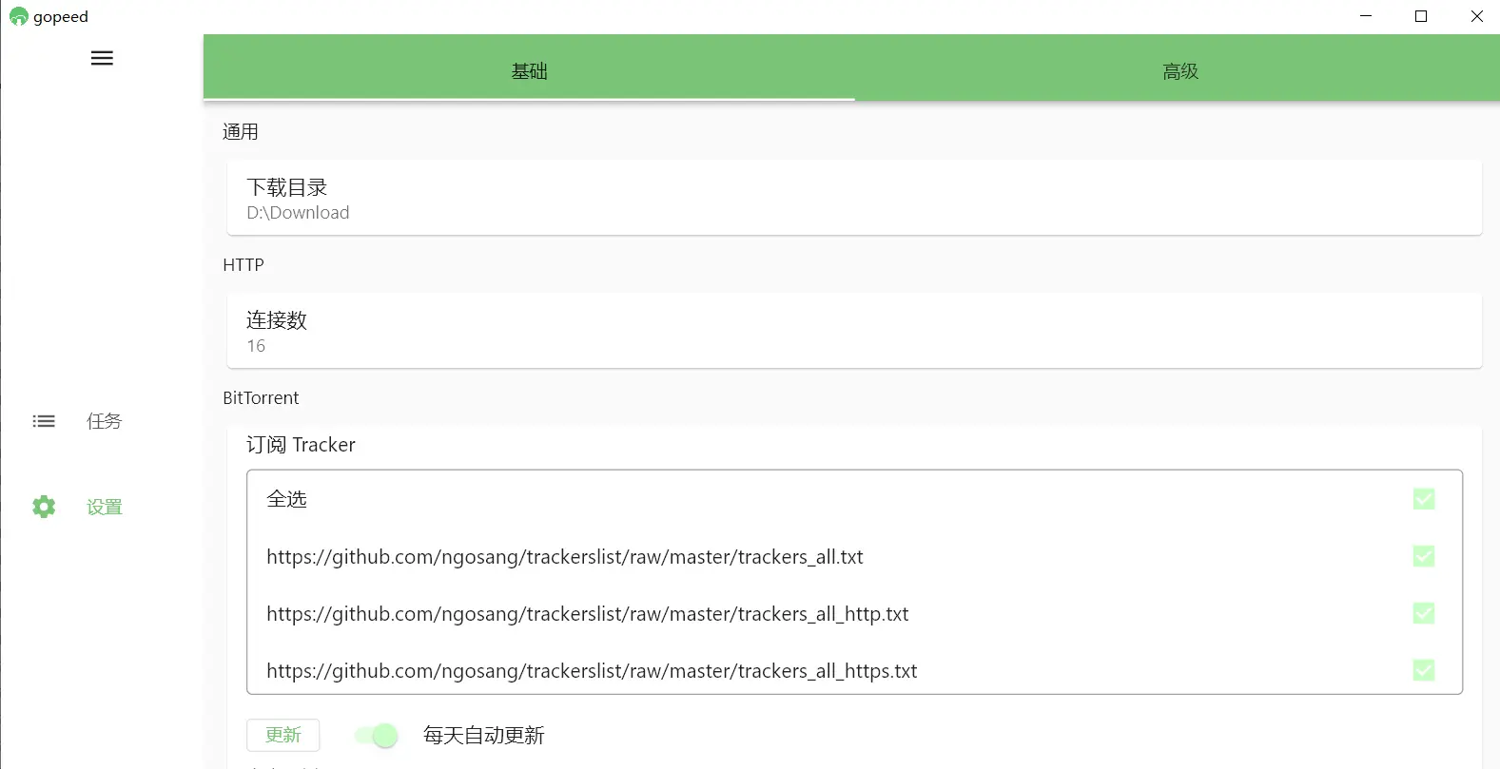This screenshot has height=769, width=1500.
Task: Uncheck the trackers_all_https.txt checkbox
Action: click(1424, 670)
